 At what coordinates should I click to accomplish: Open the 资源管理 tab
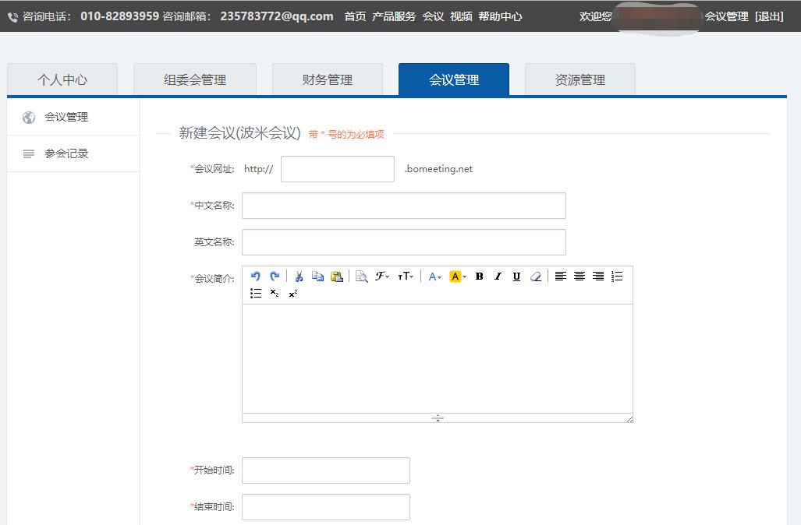579,79
